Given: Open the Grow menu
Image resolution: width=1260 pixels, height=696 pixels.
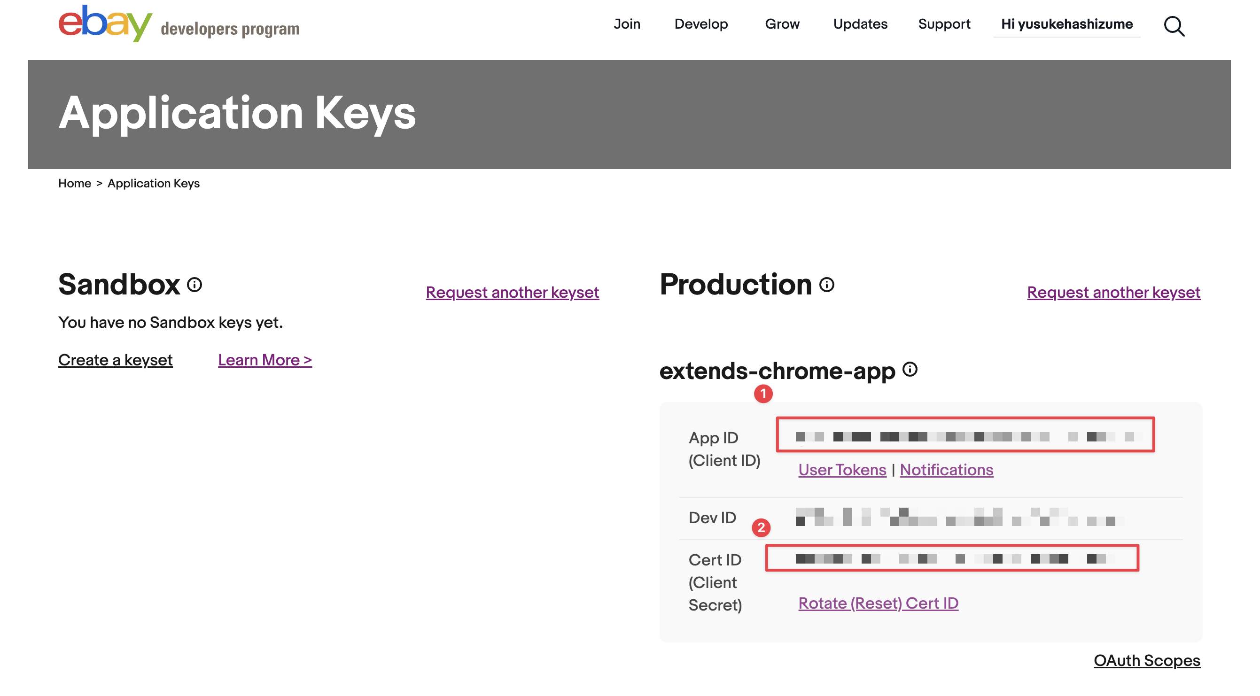Looking at the screenshot, I should point(782,24).
